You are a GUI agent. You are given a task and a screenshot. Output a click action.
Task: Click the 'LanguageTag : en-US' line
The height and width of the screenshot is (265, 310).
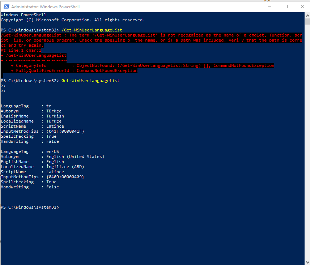pyautogui.click(x=30, y=151)
